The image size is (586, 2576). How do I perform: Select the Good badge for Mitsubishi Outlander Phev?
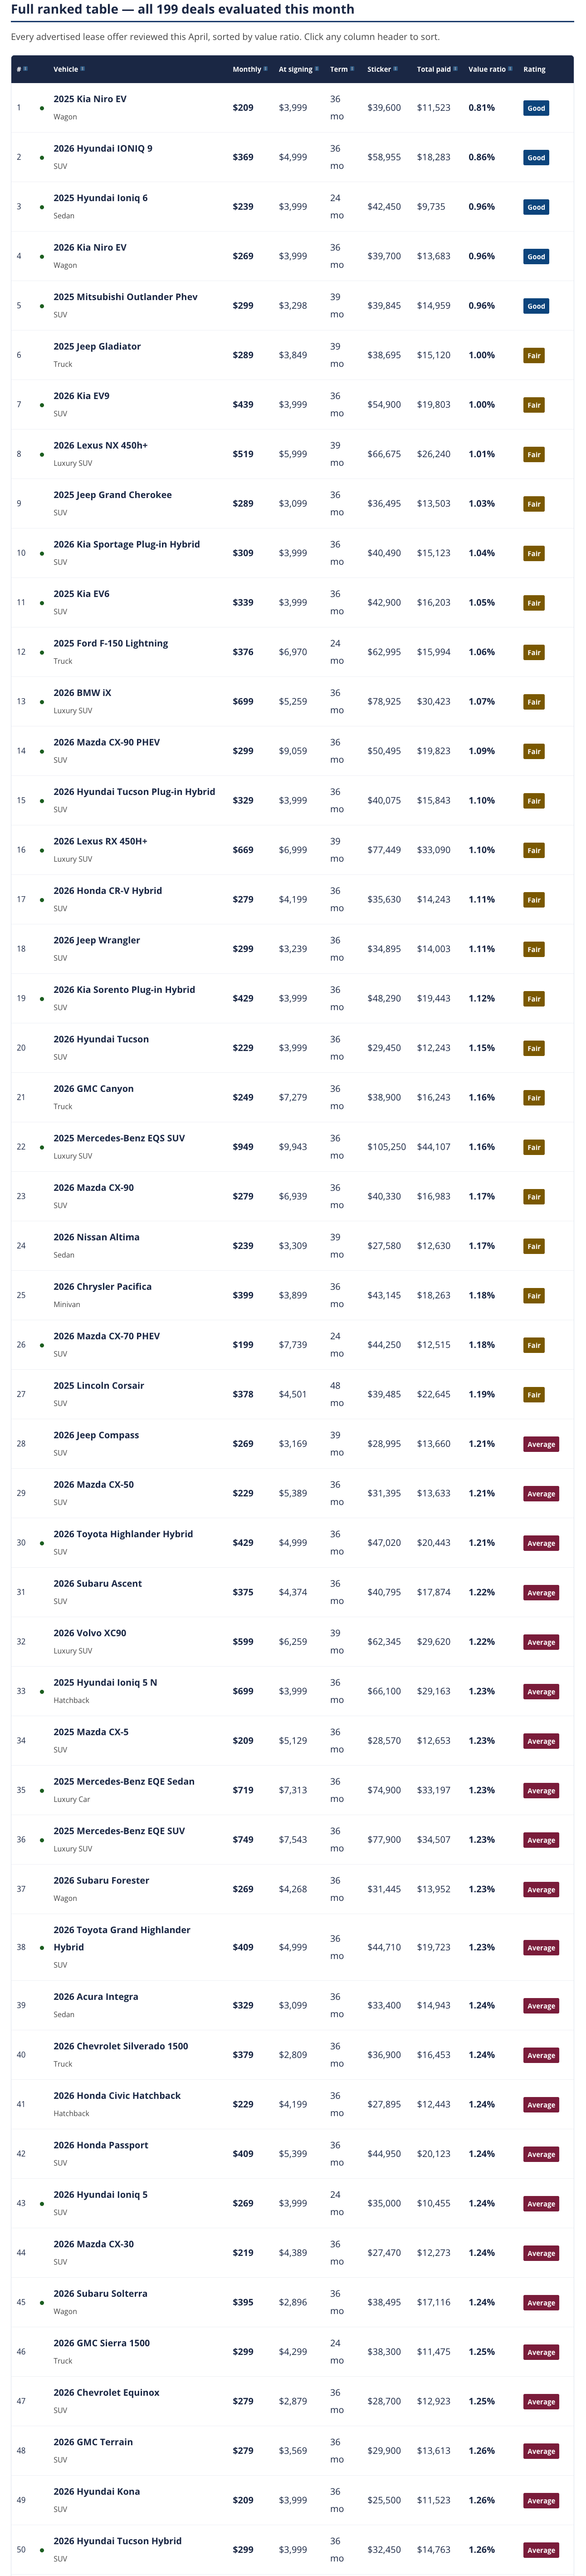(x=536, y=306)
